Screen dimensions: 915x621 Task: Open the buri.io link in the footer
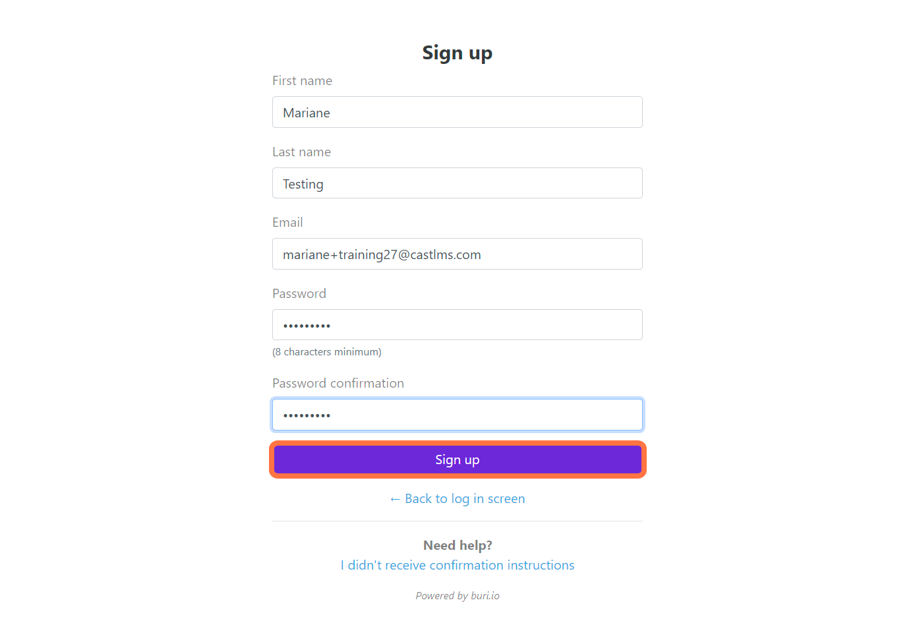click(485, 596)
